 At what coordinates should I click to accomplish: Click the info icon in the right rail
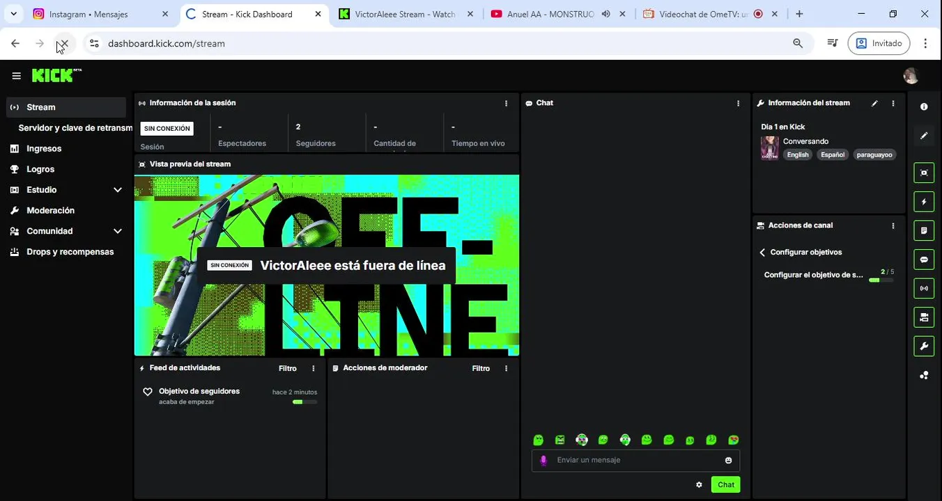(924, 106)
